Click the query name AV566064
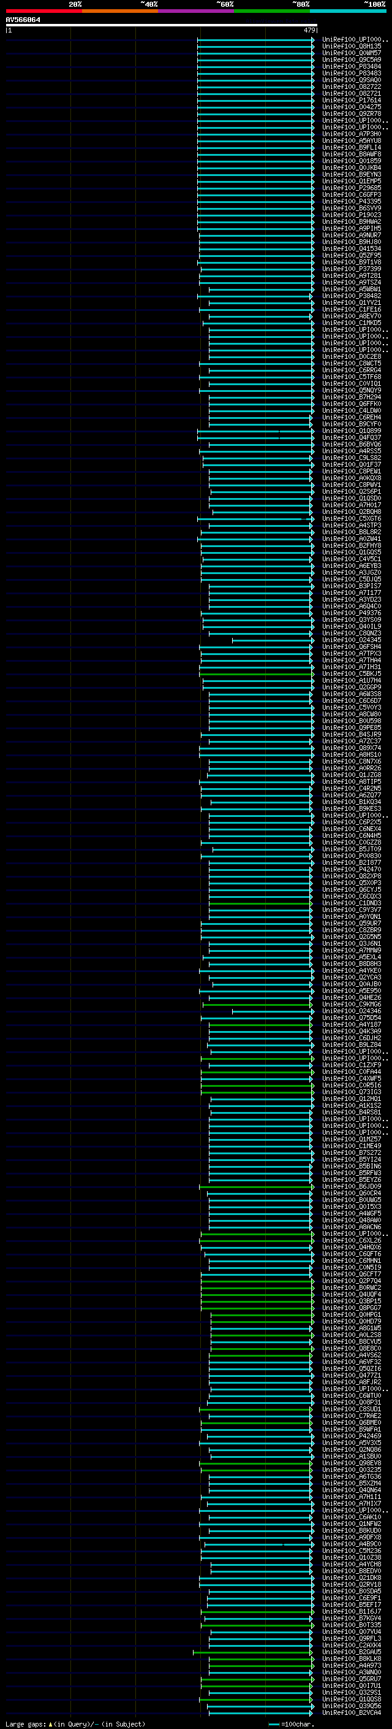This screenshot has width=392, height=1729. pos(23,20)
